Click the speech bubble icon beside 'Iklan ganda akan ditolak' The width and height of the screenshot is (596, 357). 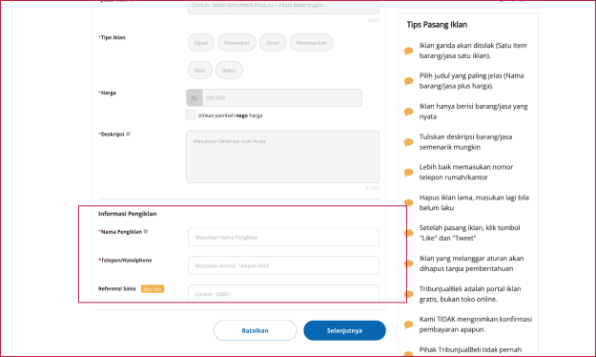tap(408, 51)
